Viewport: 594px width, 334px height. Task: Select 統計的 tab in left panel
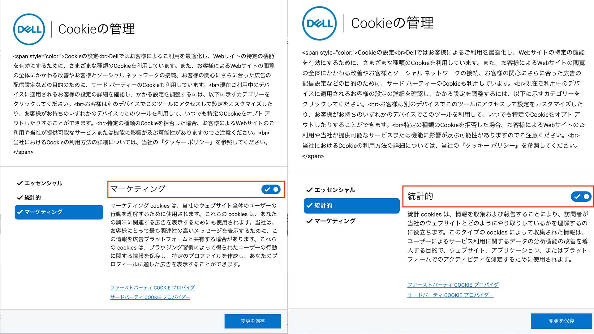29,198
